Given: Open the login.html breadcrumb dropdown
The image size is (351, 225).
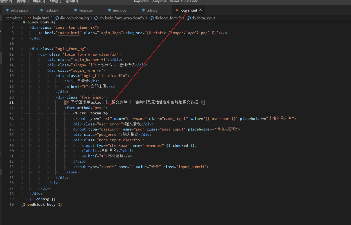Looking at the screenshot, I should 41,18.
